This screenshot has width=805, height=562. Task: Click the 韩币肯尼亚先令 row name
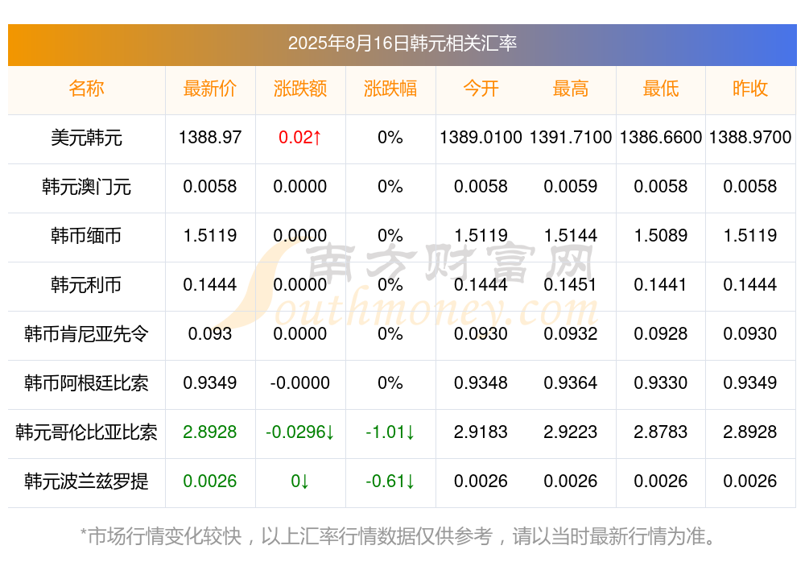(x=86, y=334)
